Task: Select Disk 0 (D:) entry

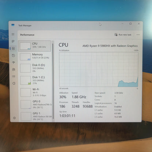Action: (35, 68)
